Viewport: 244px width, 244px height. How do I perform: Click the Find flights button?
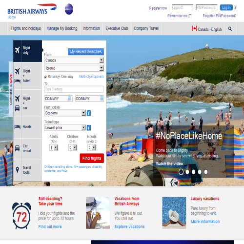(x=92, y=158)
